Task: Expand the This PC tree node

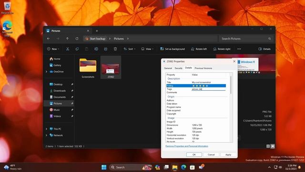Action: [x=46, y=129]
